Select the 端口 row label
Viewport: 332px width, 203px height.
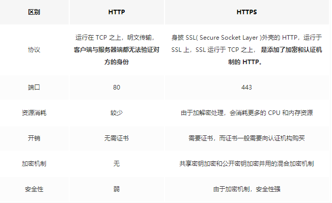pyautogui.click(x=34, y=88)
